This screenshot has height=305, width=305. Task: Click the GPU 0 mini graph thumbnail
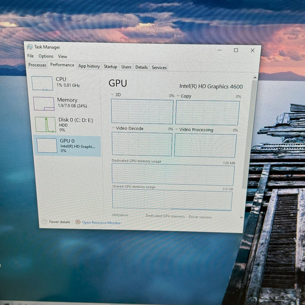click(x=47, y=145)
